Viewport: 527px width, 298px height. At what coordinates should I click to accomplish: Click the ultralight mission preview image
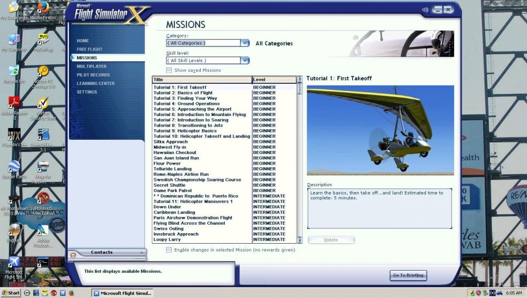point(380,130)
